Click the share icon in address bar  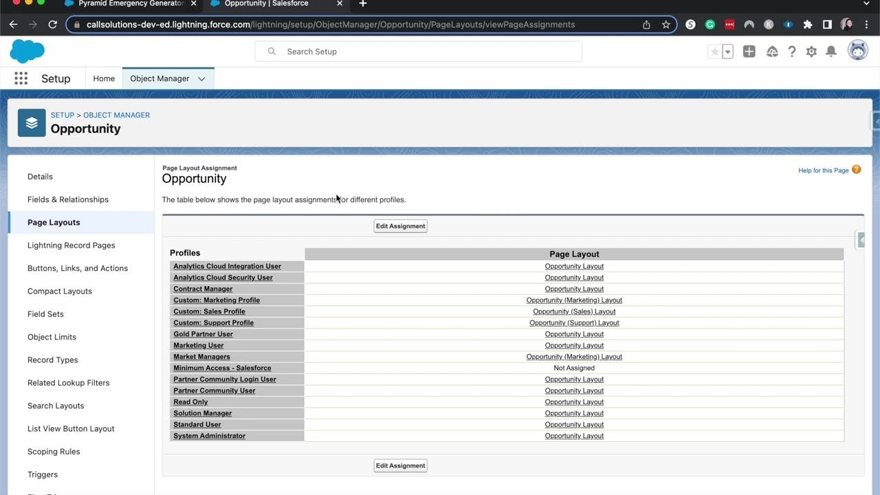(x=646, y=24)
